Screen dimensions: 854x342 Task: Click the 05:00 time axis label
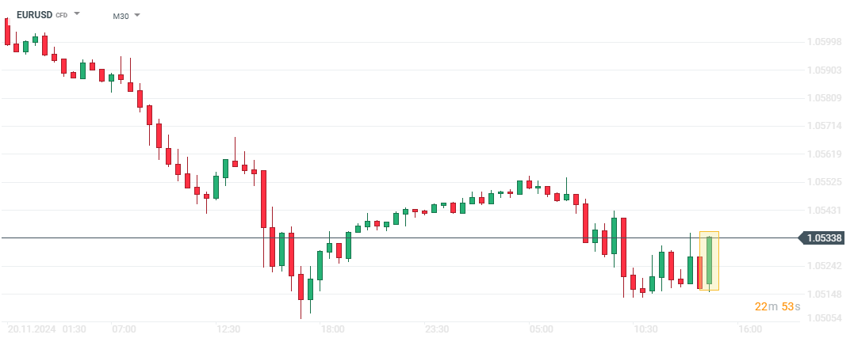tap(542, 329)
